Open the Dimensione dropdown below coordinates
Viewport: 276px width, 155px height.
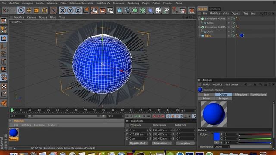point(161,143)
